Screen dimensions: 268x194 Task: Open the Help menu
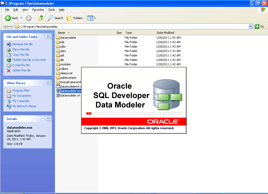62,10
